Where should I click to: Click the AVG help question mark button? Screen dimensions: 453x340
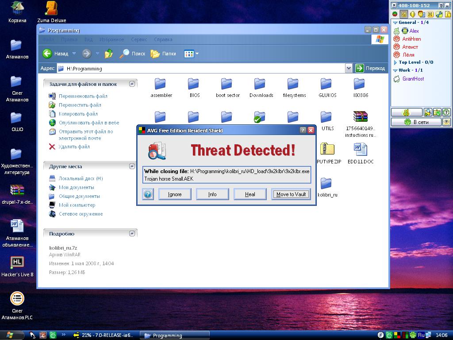pos(148,194)
